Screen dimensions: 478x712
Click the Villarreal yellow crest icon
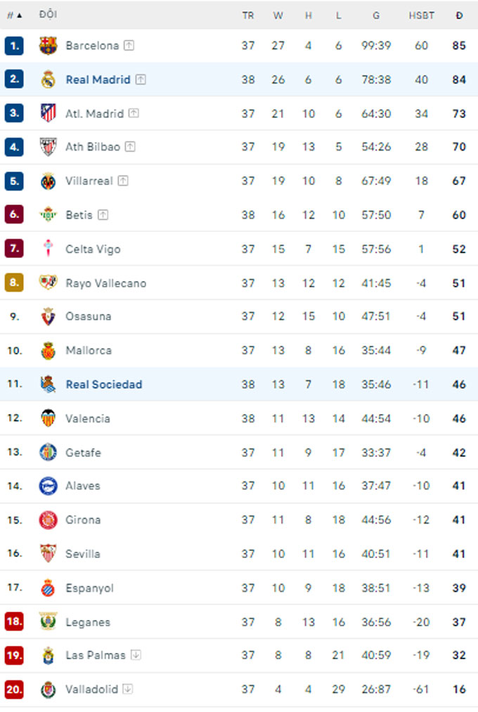[x=48, y=181]
